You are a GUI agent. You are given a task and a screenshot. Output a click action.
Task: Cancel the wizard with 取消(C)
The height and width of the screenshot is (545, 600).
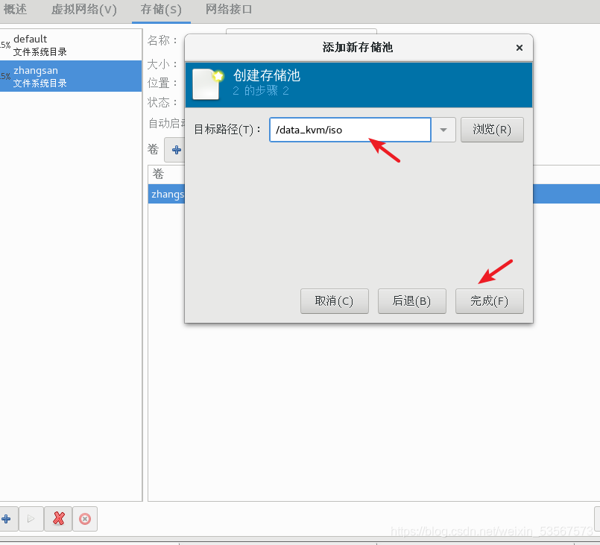(x=334, y=300)
